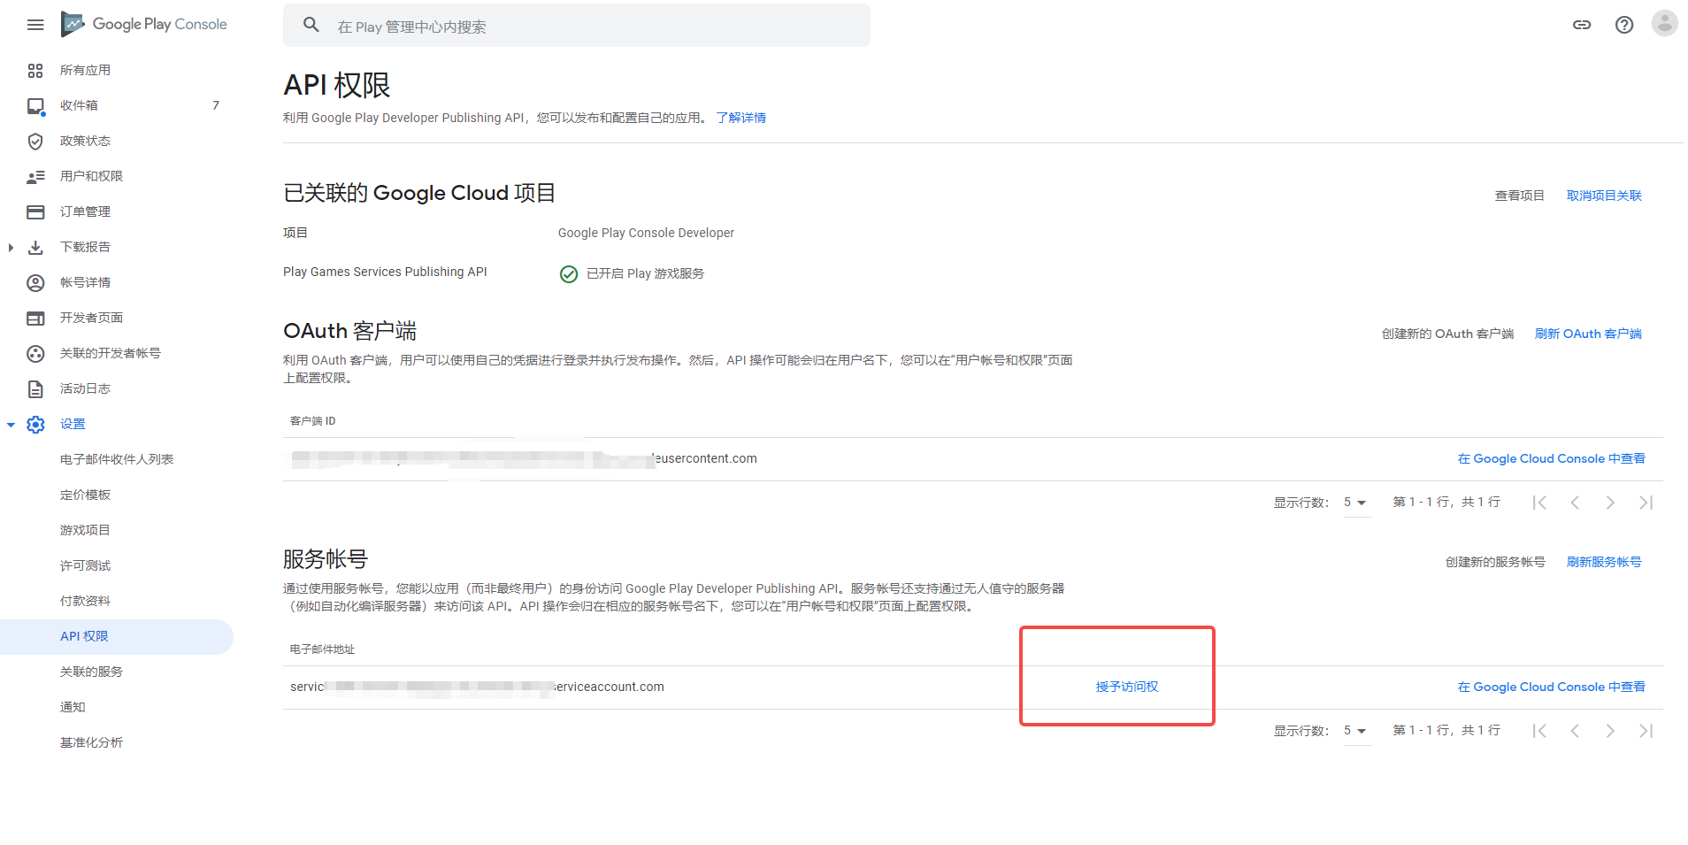Open 用户和权限 in sidebar
This screenshot has height=845, width=1688.
[91, 177]
